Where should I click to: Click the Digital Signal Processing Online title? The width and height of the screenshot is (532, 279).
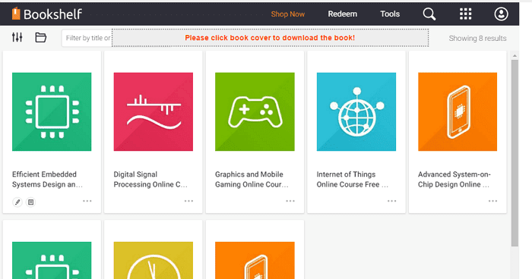(150, 180)
